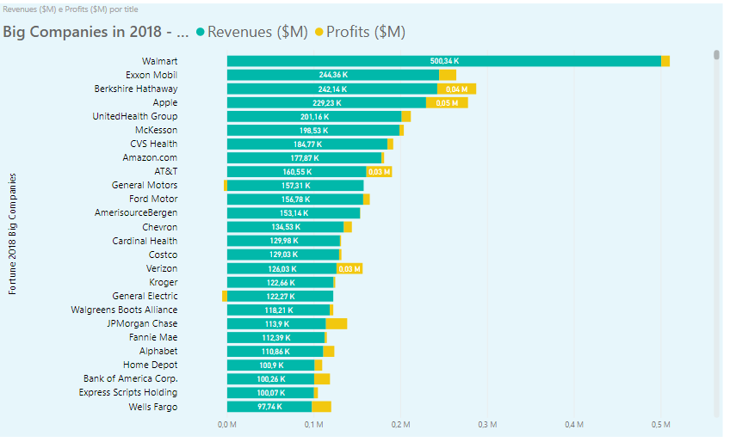Click the CVS Health axis label

(153, 144)
